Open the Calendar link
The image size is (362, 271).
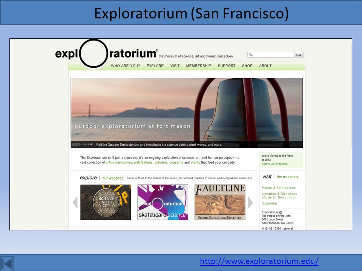click(x=270, y=204)
